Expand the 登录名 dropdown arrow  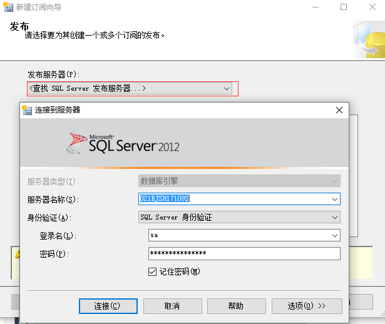[335, 236]
